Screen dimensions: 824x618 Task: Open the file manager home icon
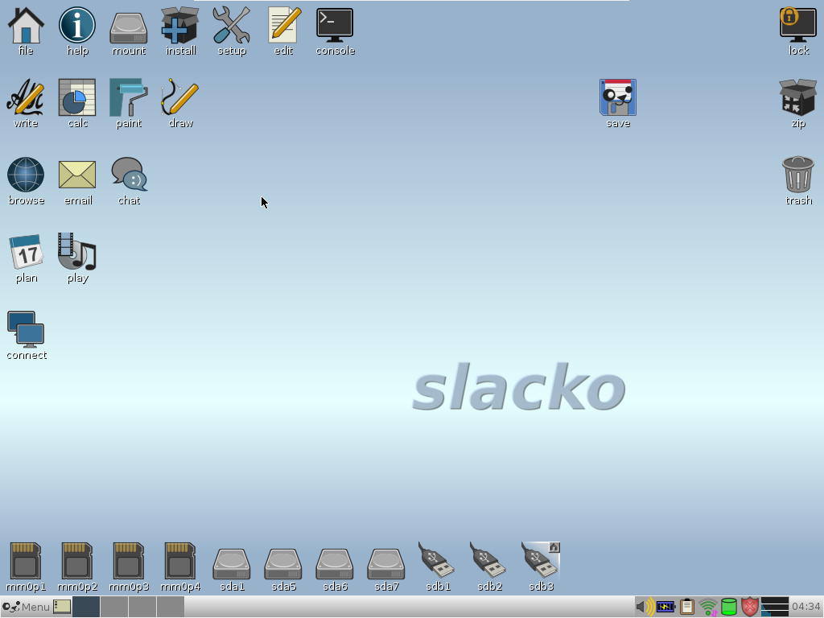pyautogui.click(x=26, y=25)
